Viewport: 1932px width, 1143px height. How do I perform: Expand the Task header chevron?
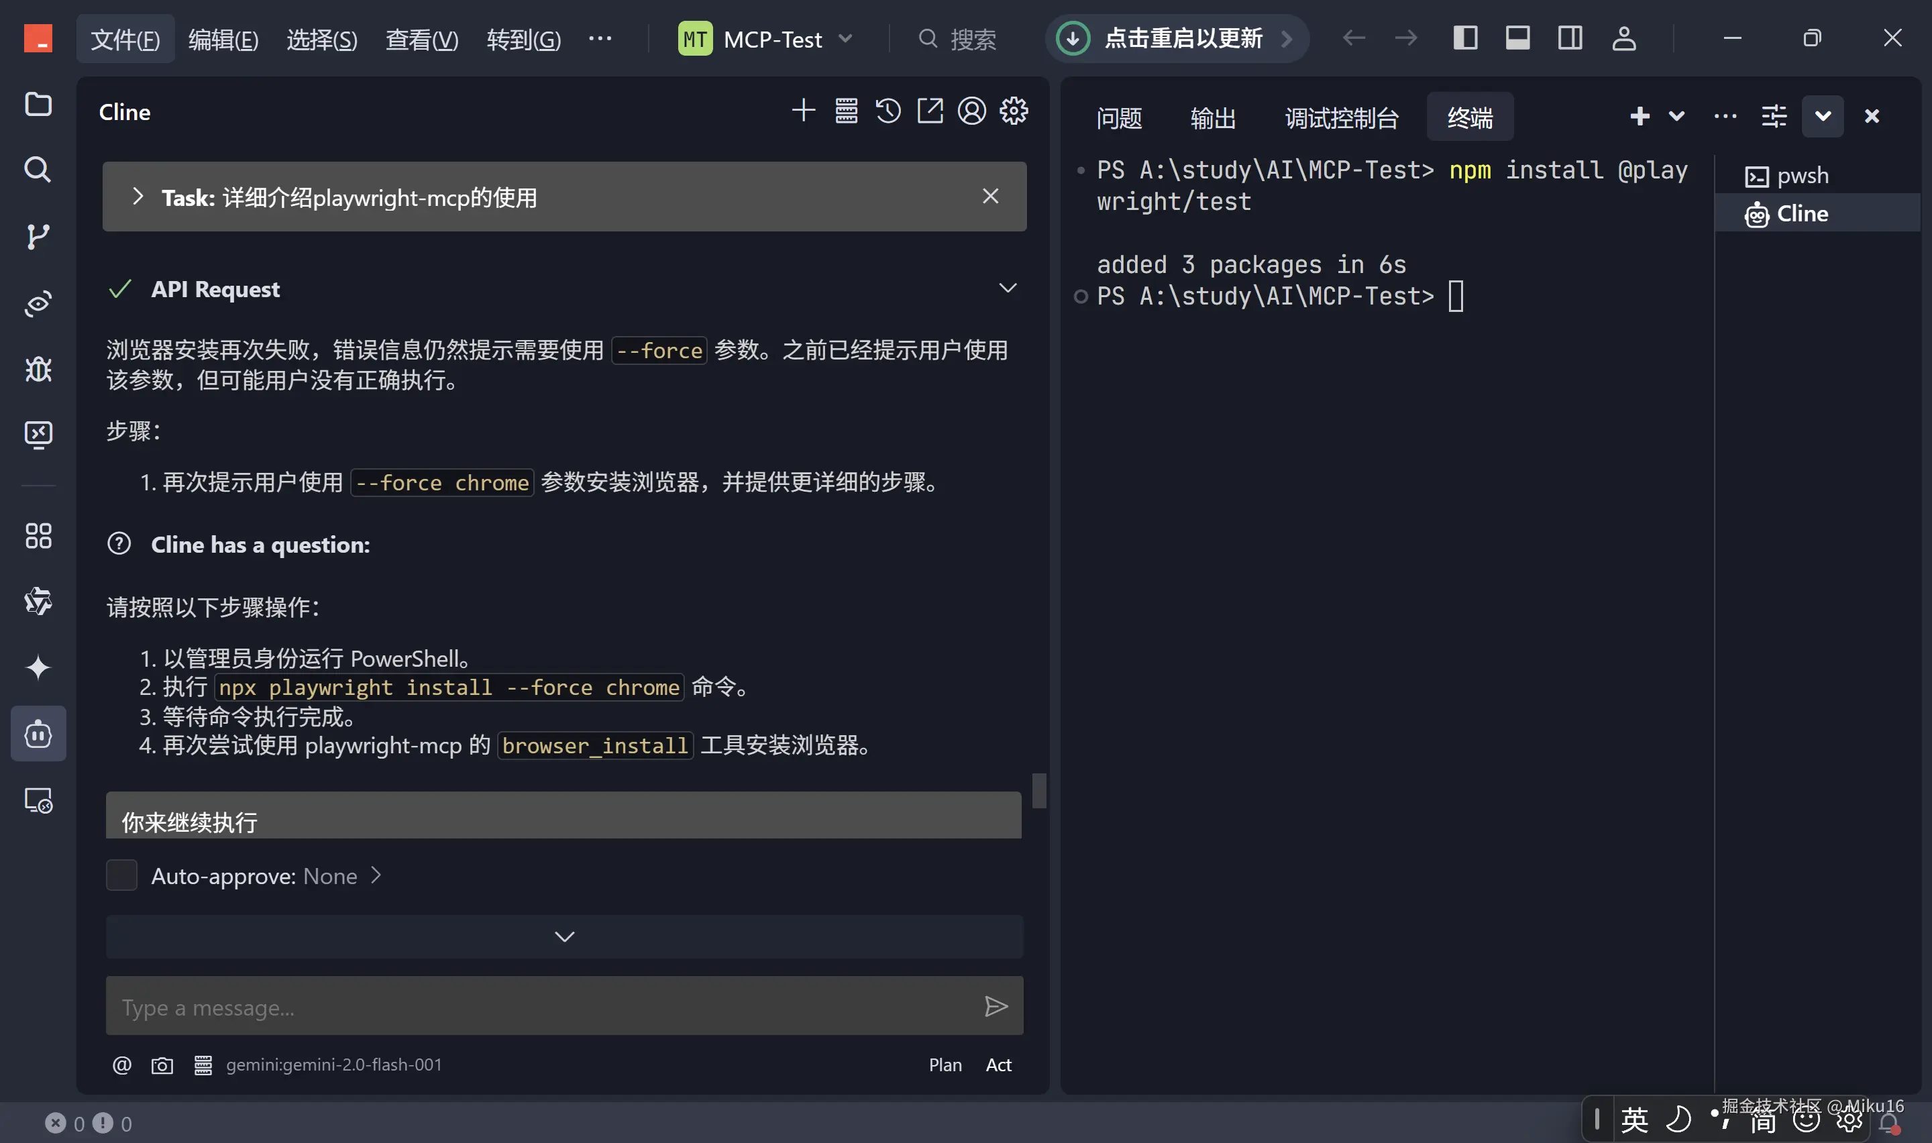pyautogui.click(x=137, y=197)
